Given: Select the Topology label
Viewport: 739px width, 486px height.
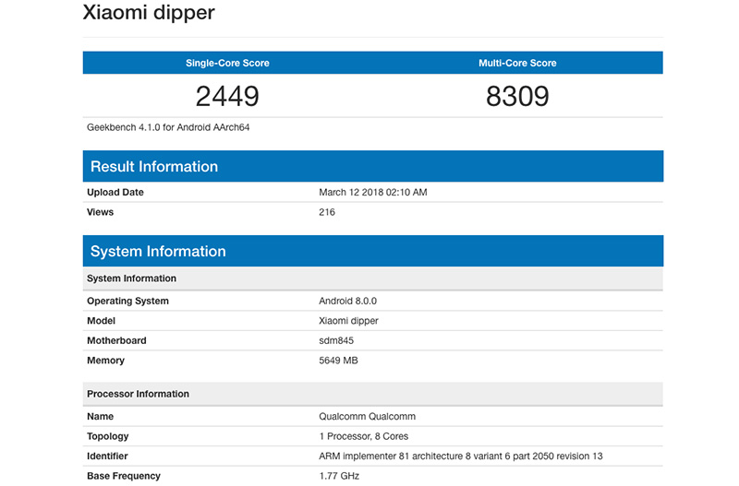Looking at the screenshot, I should [107, 436].
